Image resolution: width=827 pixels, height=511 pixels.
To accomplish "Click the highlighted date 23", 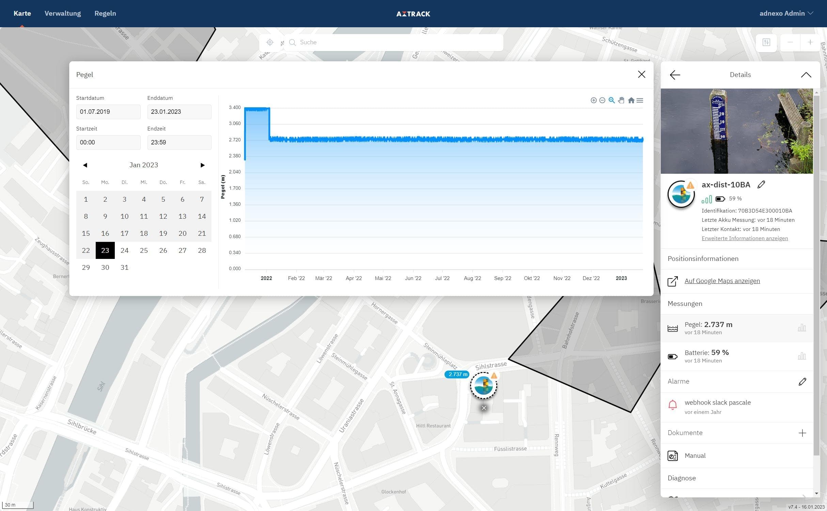I will [105, 250].
